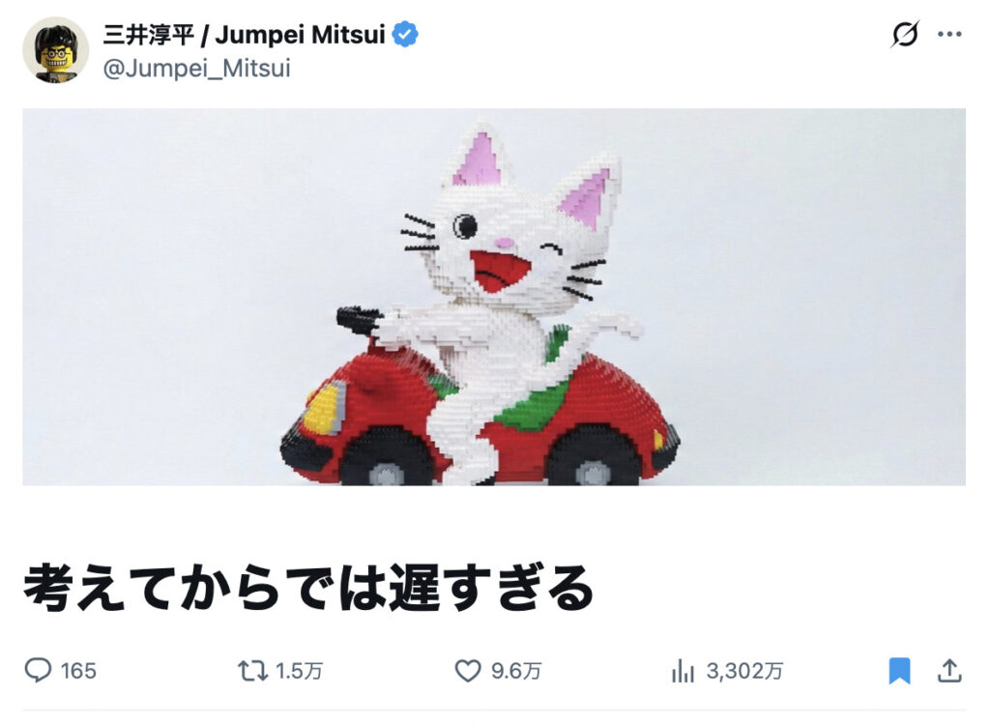Open the article headline 考えてからでは遅すぎる
Viewport: 990px width, 725px height.
(308, 588)
